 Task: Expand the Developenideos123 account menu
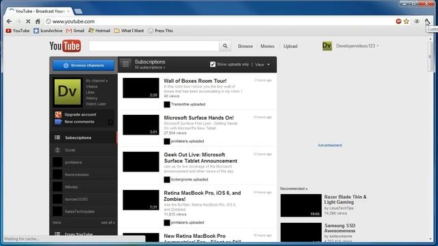pos(357,46)
